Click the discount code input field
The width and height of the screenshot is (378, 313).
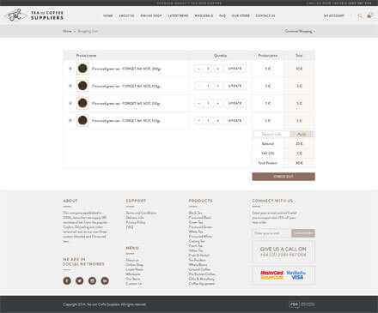(271, 134)
